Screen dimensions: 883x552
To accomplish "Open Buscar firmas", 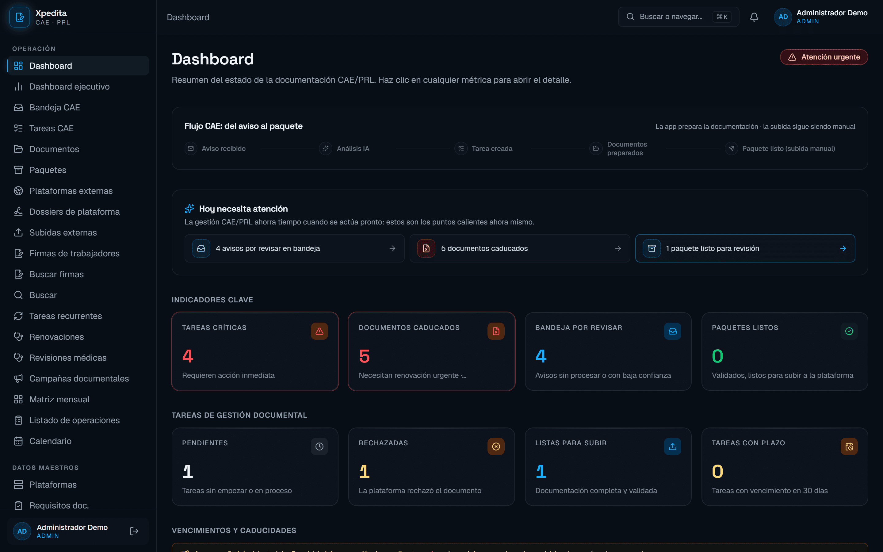I will click(x=78, y=274).
